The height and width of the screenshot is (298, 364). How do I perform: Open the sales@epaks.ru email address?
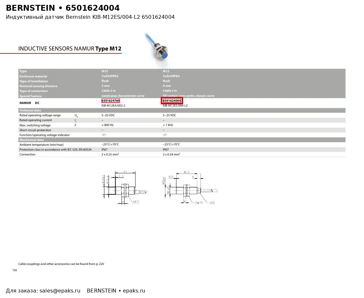point(60,291)
